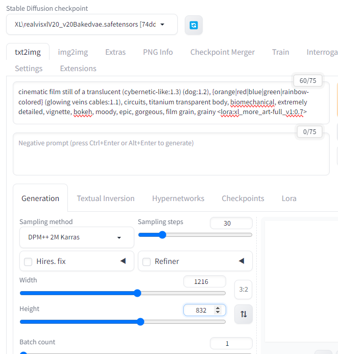Open the Stable Diffusion checkpoint dropdown
Screen dimensions: 338x354
point(92,25)
